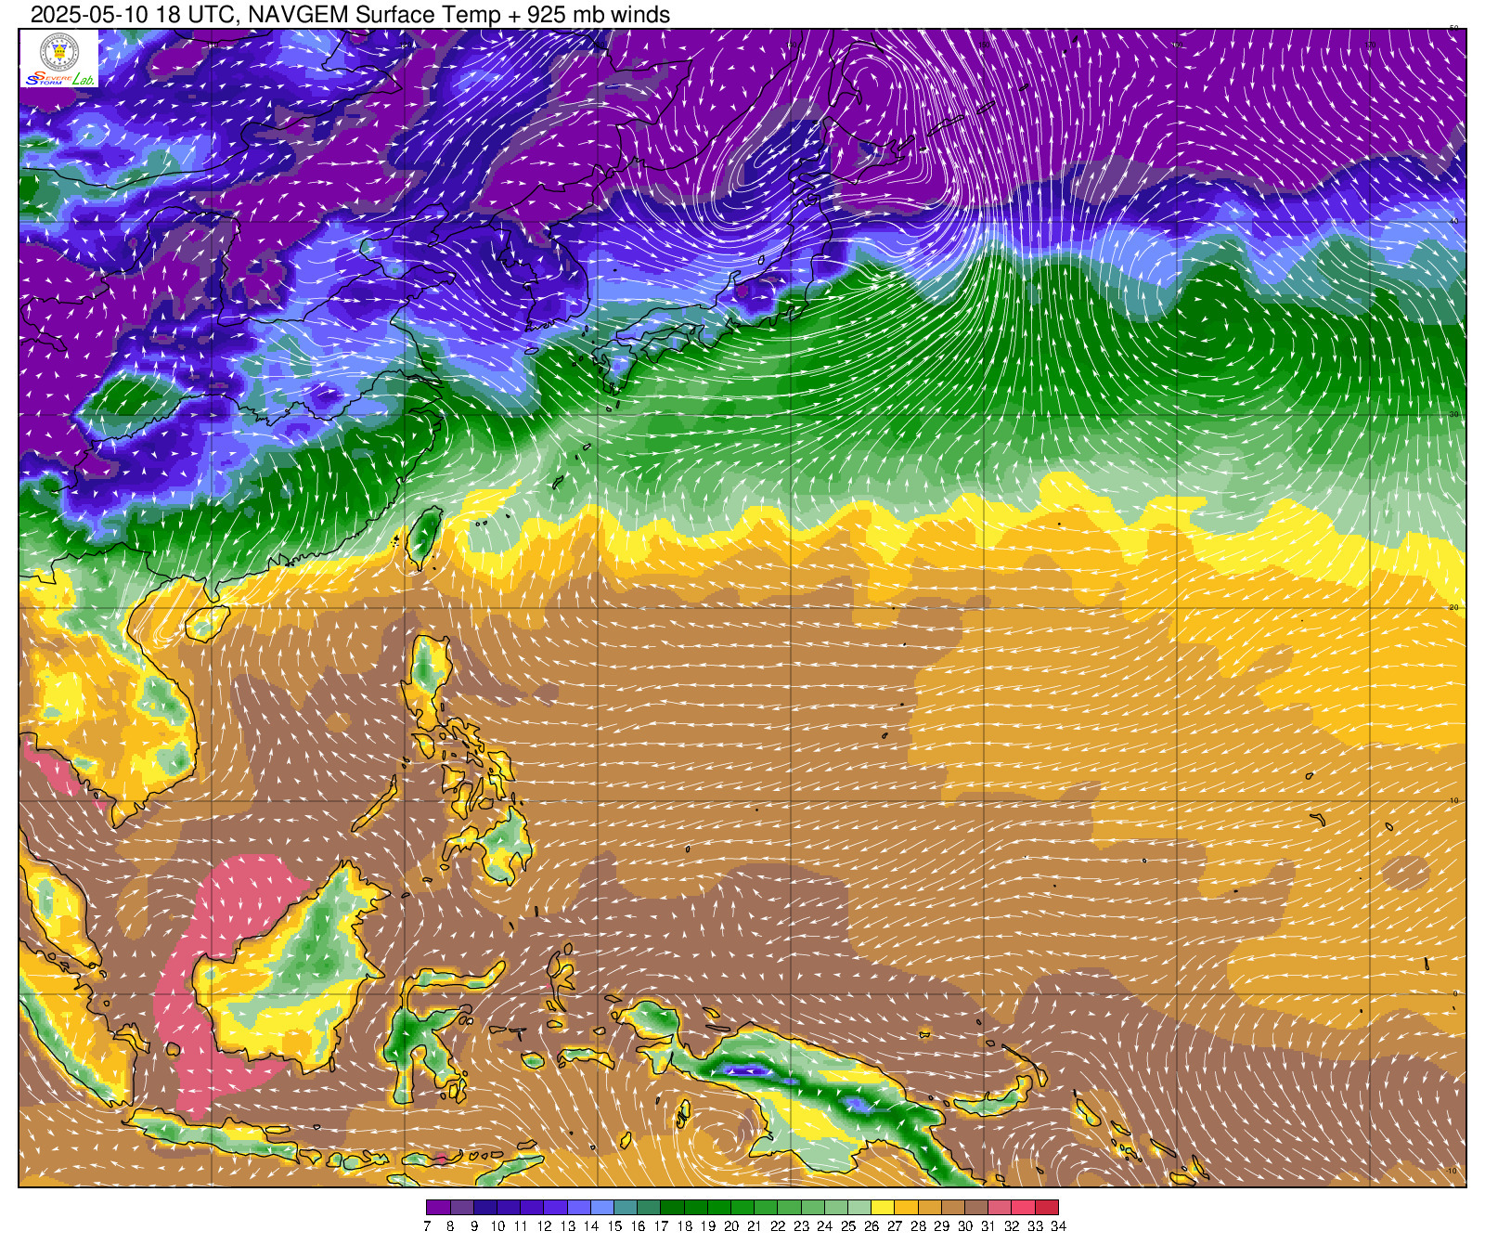The image size is (1485, 1244).
Task: Pick the light blue swatch between 14 and 15
Action: (x=602, y=1208)
